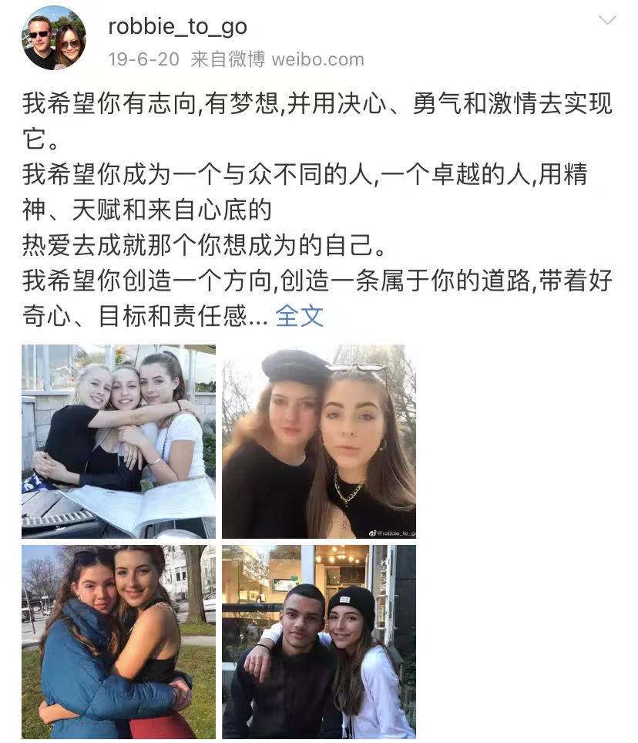Open photo with blue puffer jacket hug
Image resolution: width=638 pixels, height=743 pixels.
click(119, 641)
